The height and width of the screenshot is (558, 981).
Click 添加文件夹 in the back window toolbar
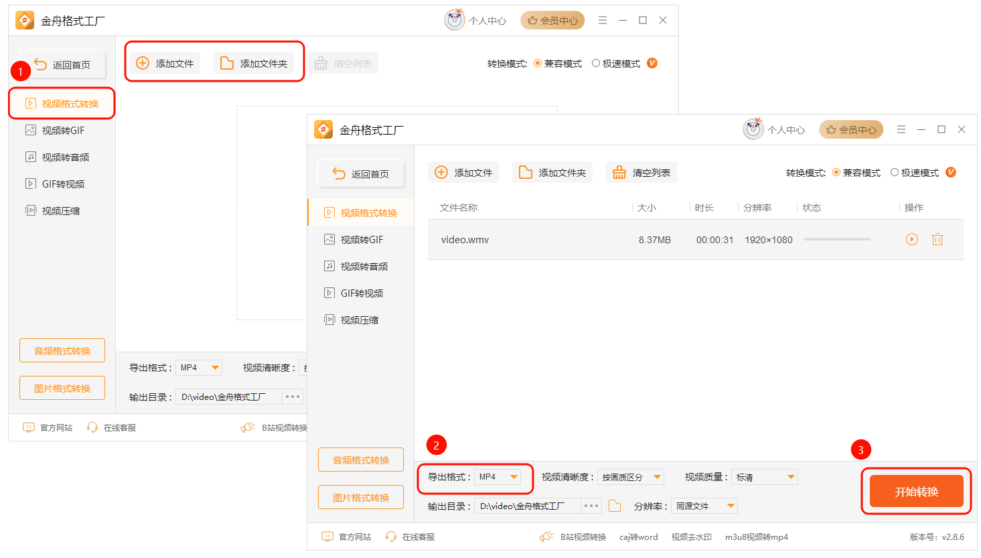(x=254, y=63)
